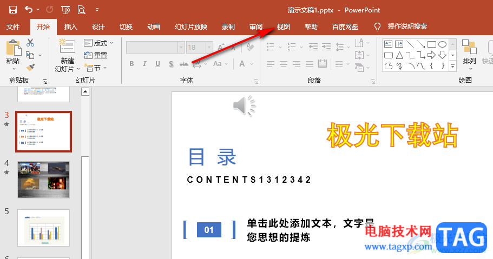Open add columns icon in paragraph group
This screenshot has width=493, height=259.
pos(339,64)
